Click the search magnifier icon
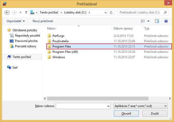 [165, 12]
